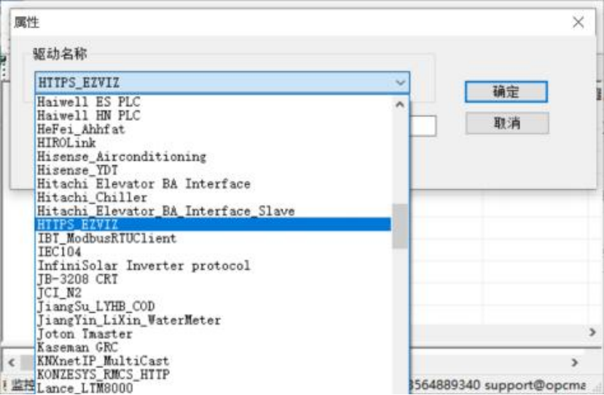The image size is (604, 395).
Task: Select Haiwell ES PLC driver
Action: (x=213, y=102)
